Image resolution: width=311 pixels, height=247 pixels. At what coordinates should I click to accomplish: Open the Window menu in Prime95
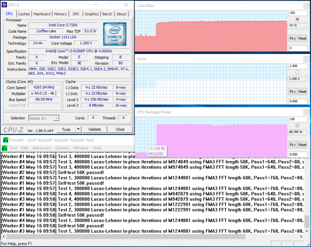81,148
